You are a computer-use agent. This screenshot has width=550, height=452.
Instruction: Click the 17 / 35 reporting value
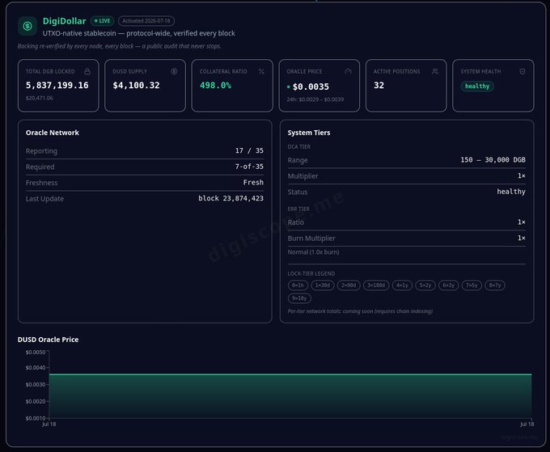coord(249,150)
